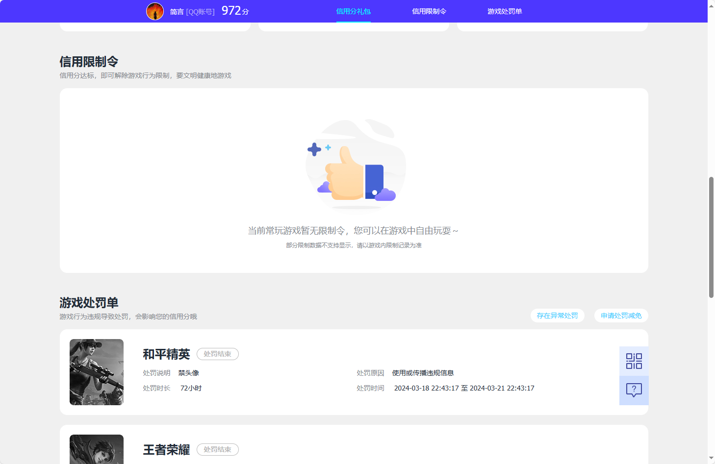
Task: Open the 和平精英 game thumbnail
Action: [97, 372]
